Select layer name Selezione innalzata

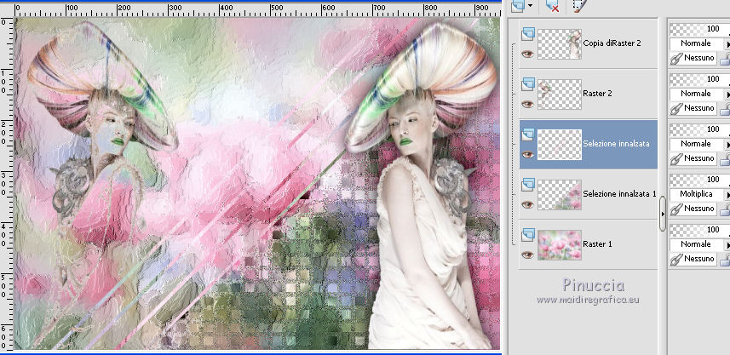pos(616,144)
